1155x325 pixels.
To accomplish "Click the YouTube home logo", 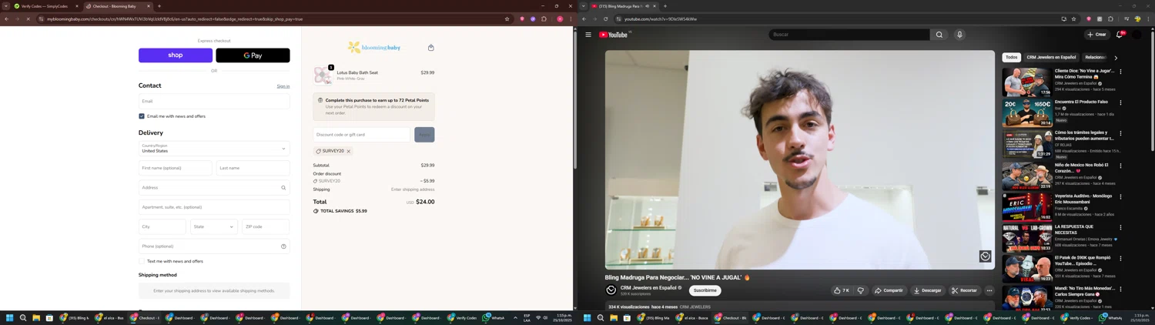I will click(614, 35).
